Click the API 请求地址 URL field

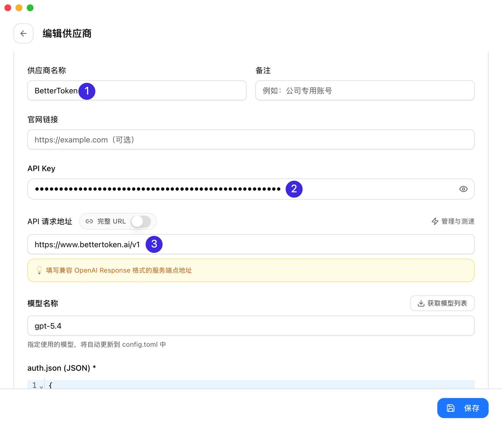pyautogui.click(x=251, y=244)
